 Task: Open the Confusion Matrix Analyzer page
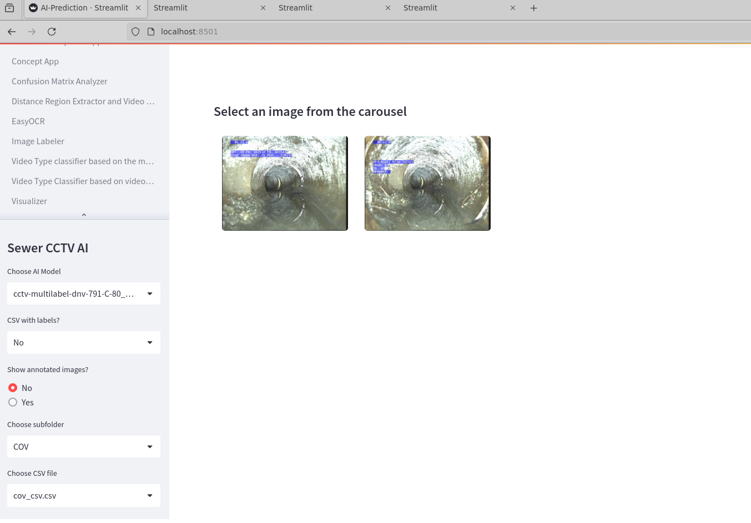pos(59,81)
